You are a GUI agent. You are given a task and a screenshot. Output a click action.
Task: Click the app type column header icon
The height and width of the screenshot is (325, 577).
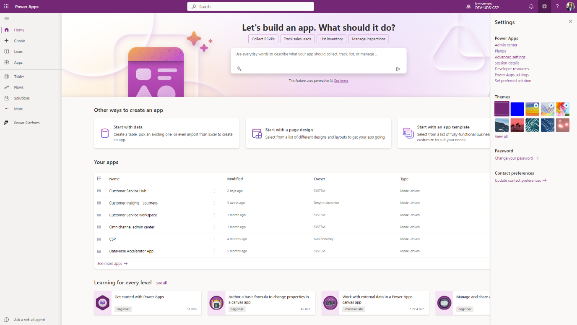99,178
